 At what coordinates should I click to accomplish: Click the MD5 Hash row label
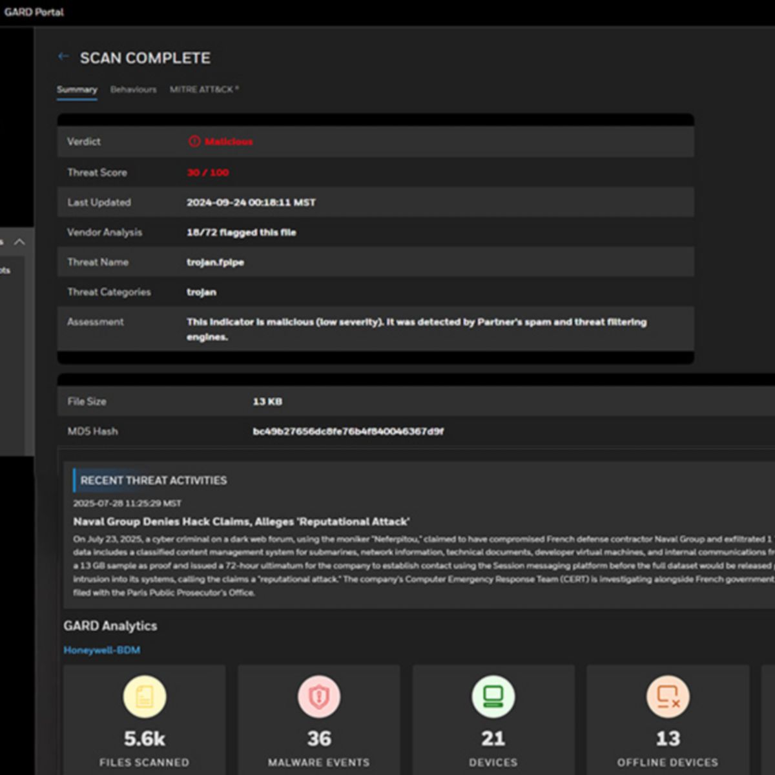coord(92,431)
